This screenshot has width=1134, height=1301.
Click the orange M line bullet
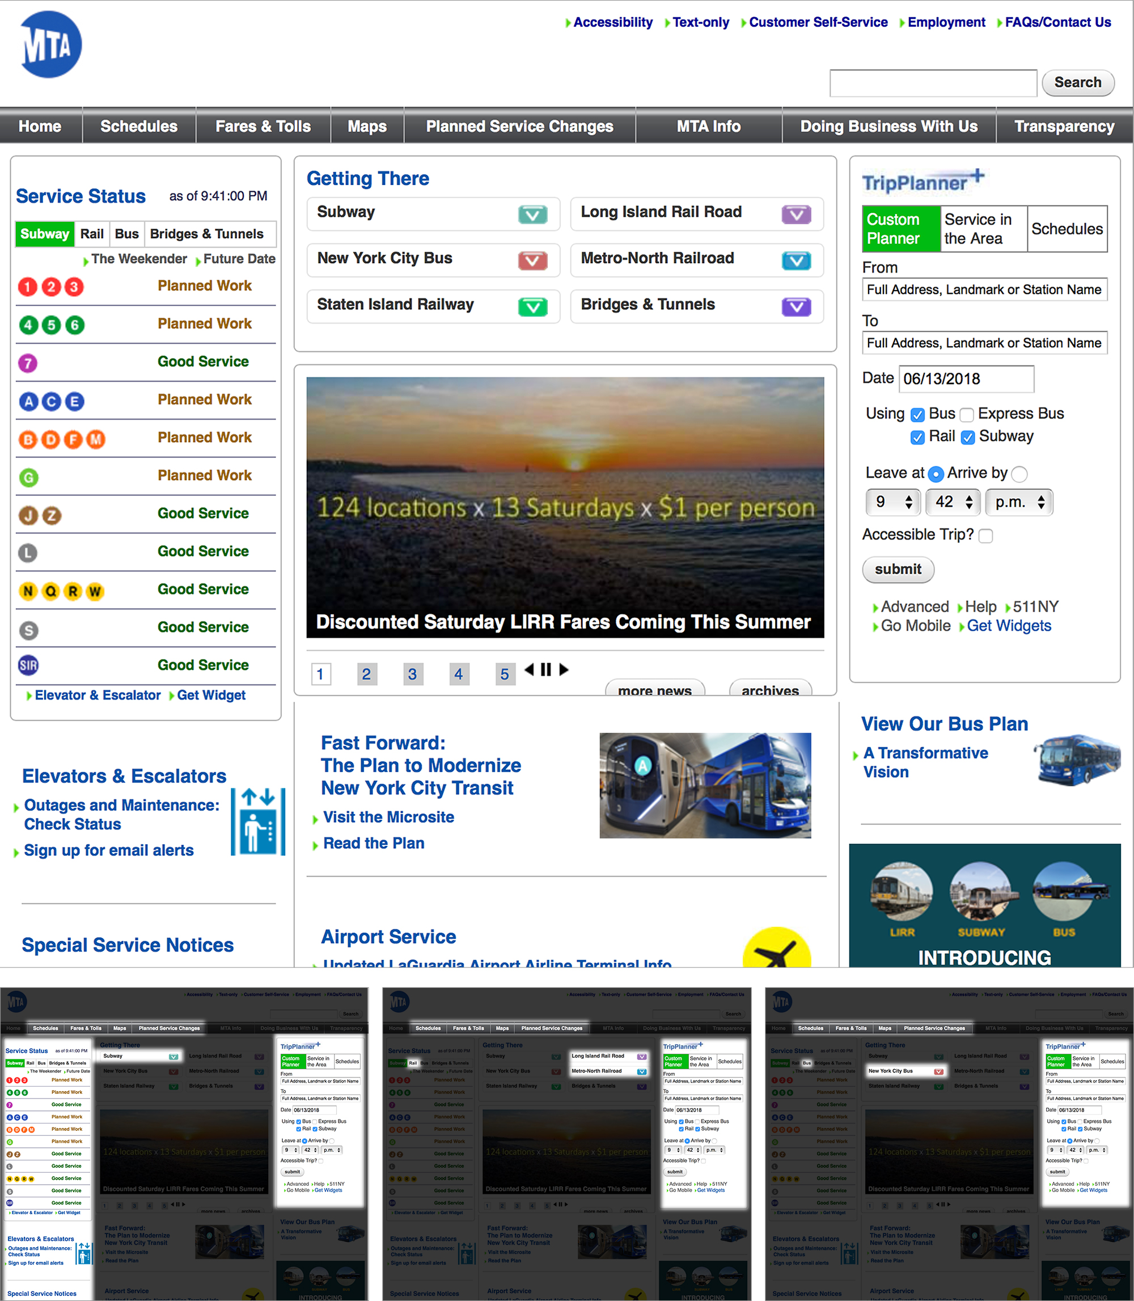pyautogui.click(x=96, y=439)
